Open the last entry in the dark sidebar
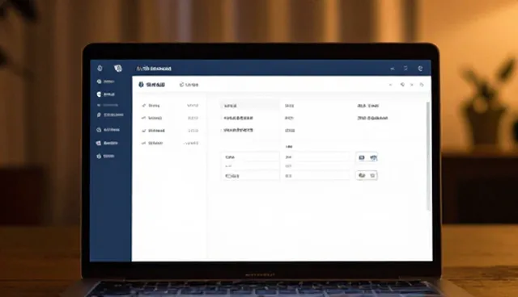This screenshot has height=297, width=518. [x=105, y=156]
